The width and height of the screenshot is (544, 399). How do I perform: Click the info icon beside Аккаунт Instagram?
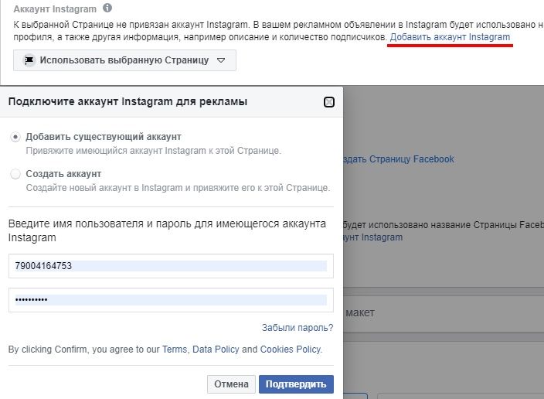click(107, 8)
